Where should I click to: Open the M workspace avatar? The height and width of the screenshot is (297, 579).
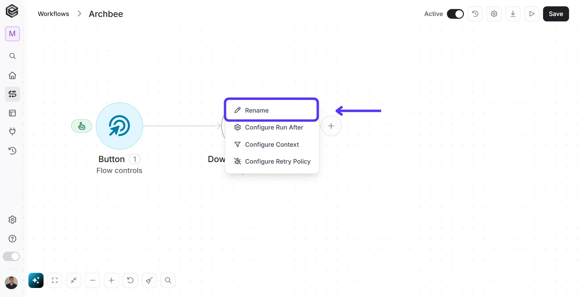tap(12, 34)
